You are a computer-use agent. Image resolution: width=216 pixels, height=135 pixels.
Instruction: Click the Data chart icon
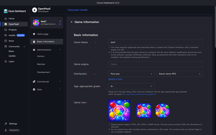34,90
